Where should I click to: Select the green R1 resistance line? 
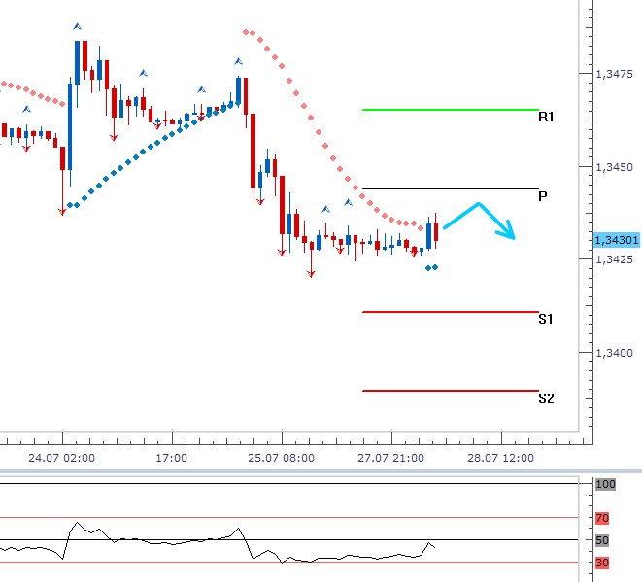coord(451,110)
